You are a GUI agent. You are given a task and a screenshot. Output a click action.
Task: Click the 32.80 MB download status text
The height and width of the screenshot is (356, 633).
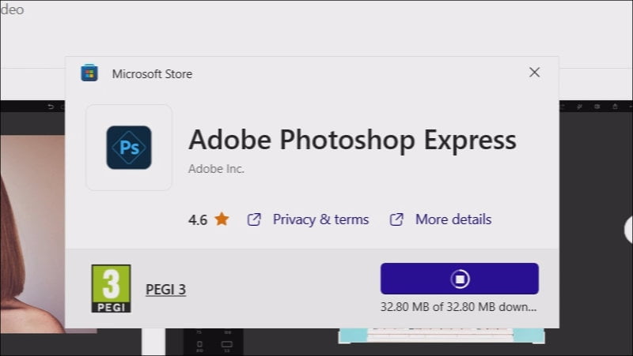click(x=459, y=307)
